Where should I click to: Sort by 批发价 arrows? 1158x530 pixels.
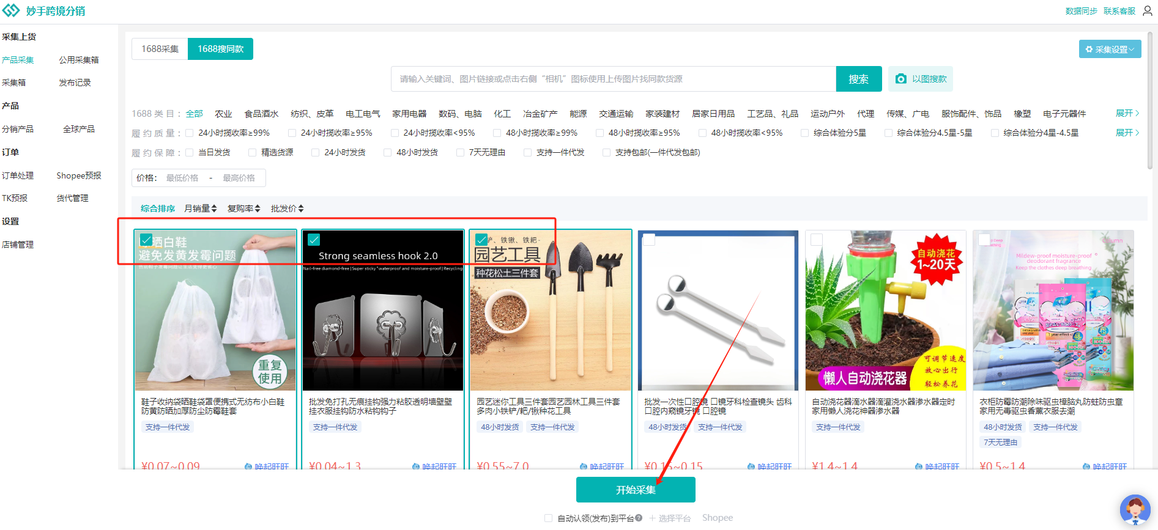[301, 208]
